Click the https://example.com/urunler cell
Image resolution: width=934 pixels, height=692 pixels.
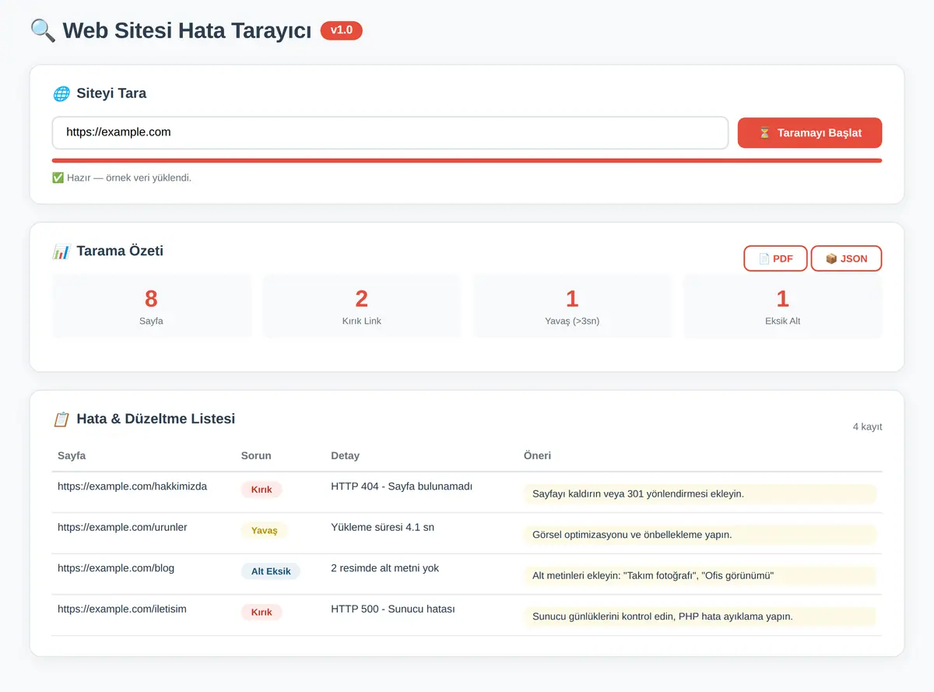tap(122, 527)
